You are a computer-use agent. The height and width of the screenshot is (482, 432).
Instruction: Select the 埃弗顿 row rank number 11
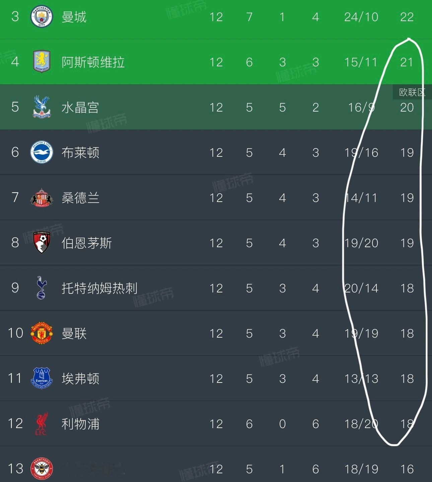coord(15,378)
